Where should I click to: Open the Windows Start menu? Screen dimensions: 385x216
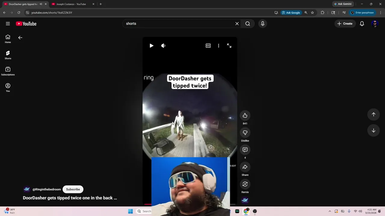[130, 211]
